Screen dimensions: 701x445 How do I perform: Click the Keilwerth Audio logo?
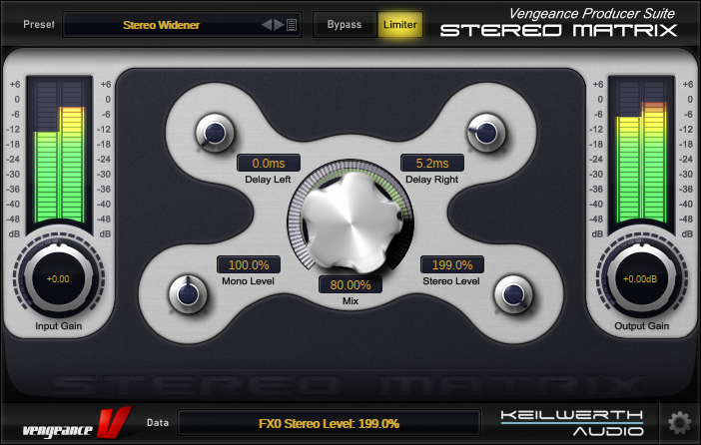[x=571, y=422]
